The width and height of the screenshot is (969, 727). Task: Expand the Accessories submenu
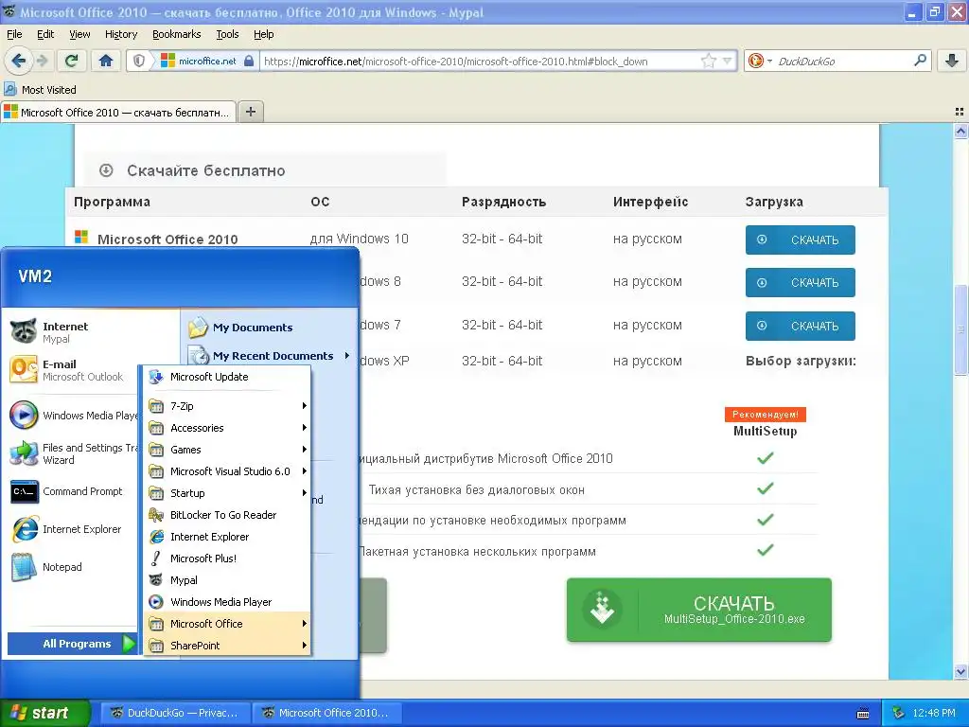[227, 428]
